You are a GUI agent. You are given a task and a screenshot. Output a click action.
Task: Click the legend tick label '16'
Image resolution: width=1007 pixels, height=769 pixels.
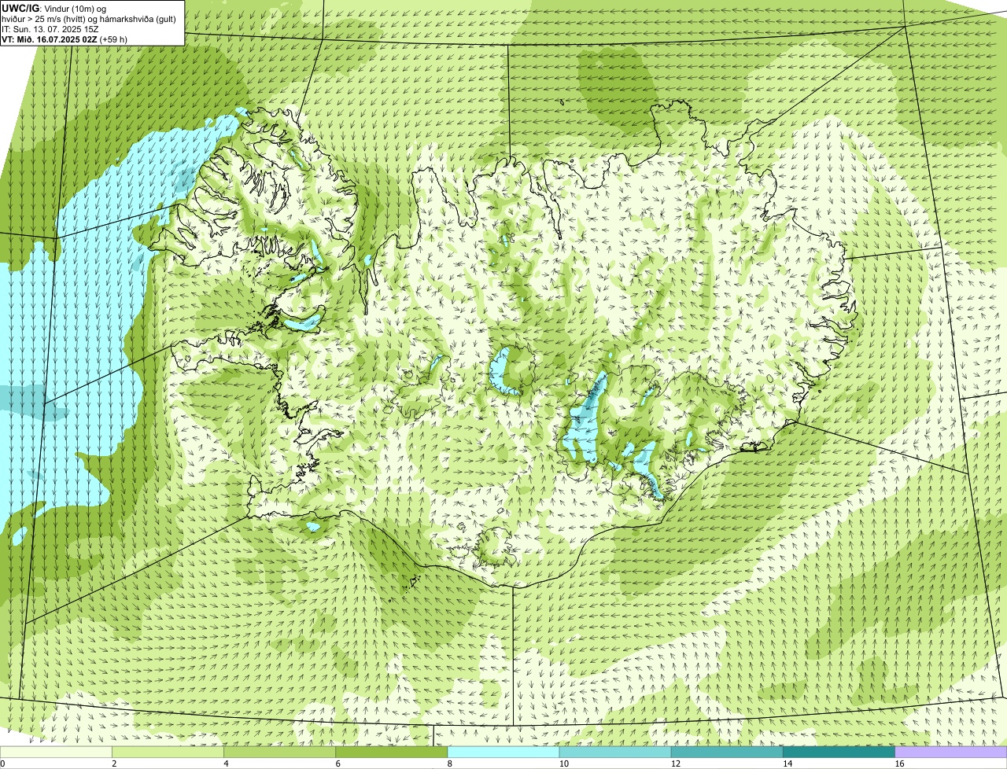(x=899, y=763)
